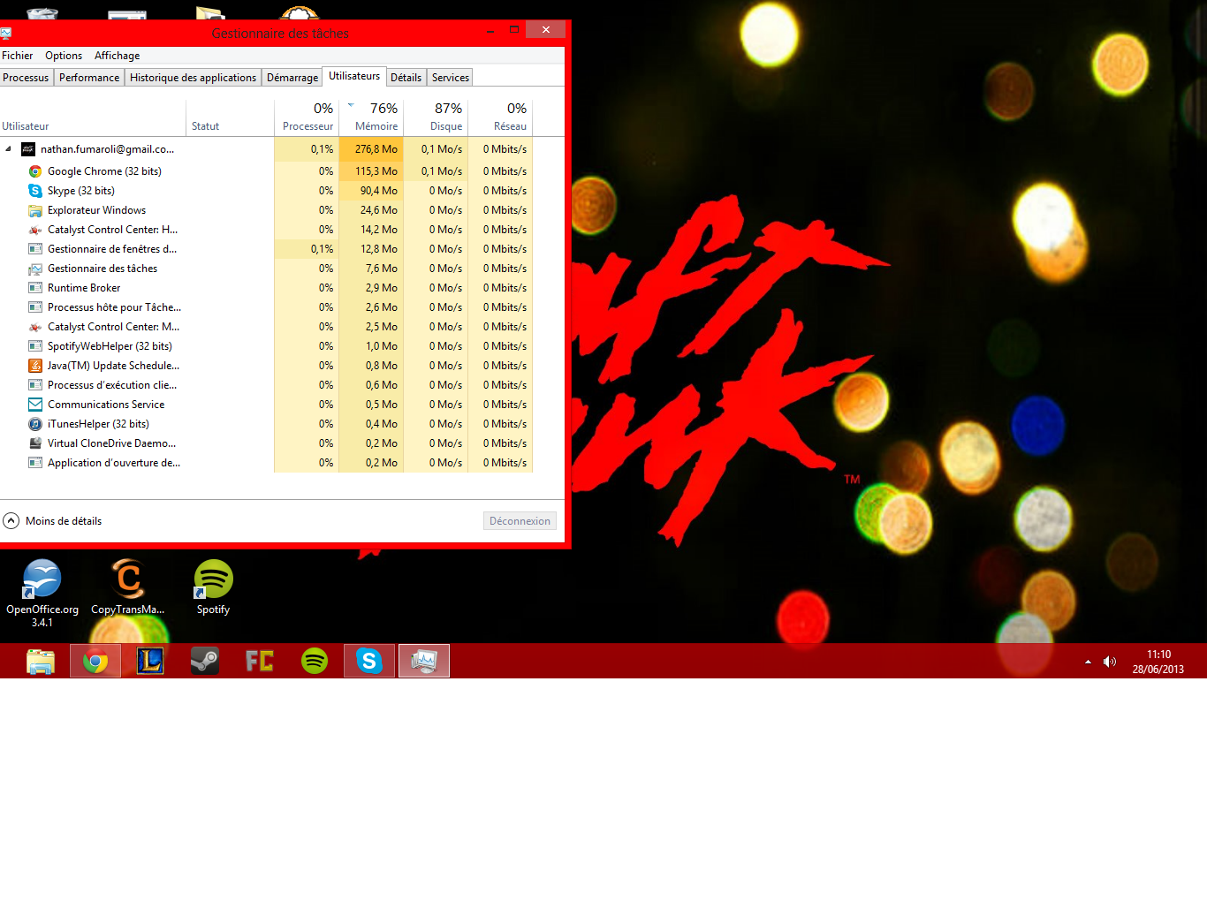The height and width of the screenshot is (901, 1207).
Task: Open File Explorer from the taskbar
Action: 41,661
